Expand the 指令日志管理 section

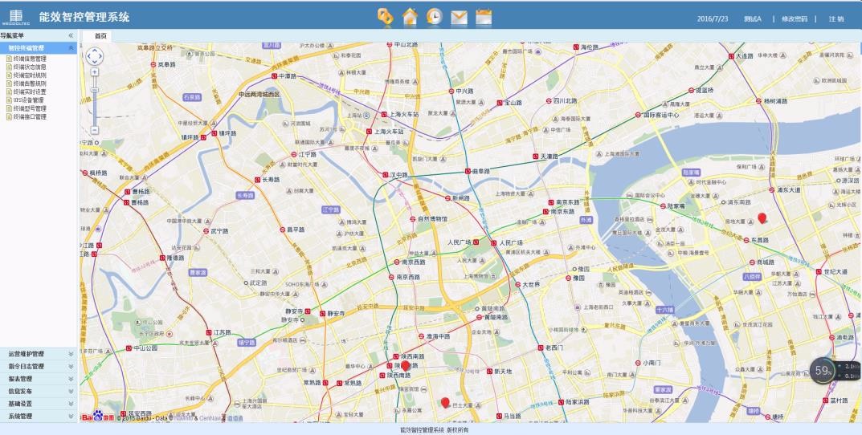point(39,366)
